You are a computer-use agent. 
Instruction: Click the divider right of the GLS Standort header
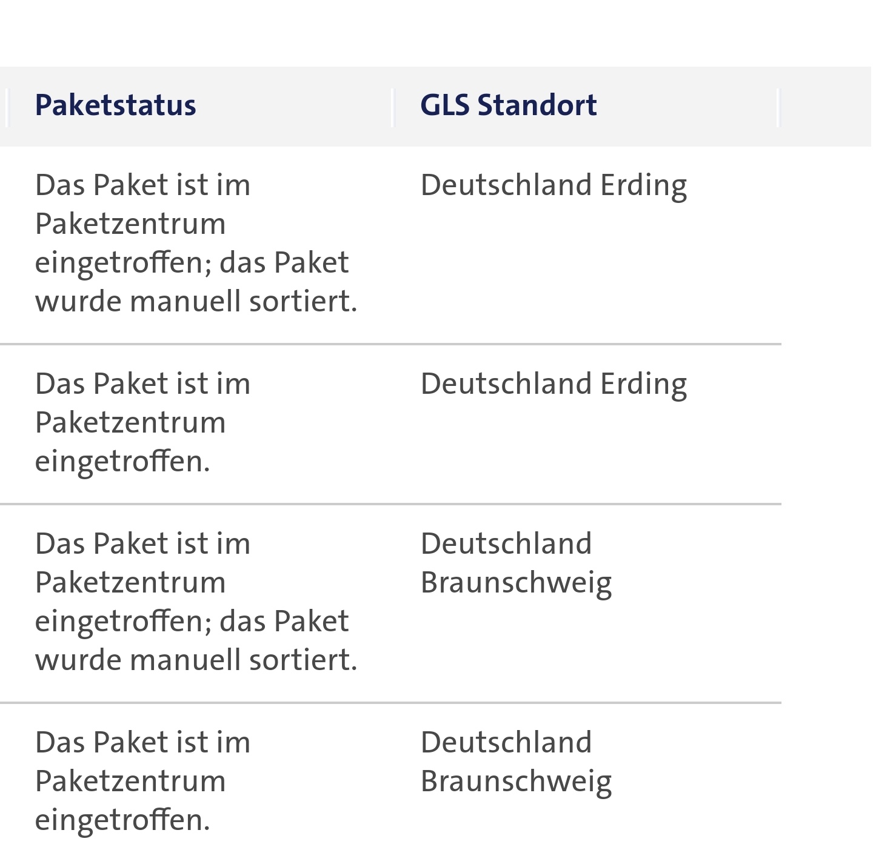[778, 107]
